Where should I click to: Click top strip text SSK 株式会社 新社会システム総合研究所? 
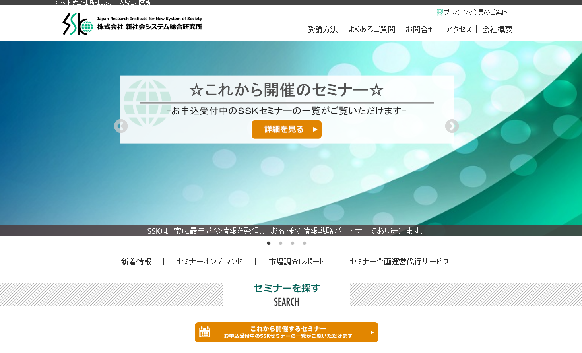[103, 3]
